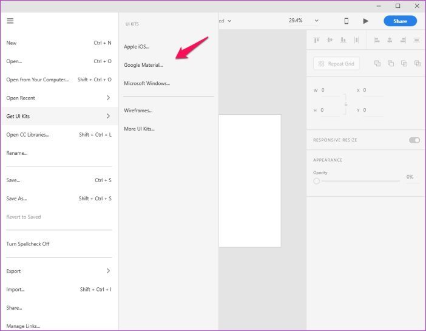This screenshot has width=426, height=331.
Task: Click the align top icon
Action: click(317, 40)
